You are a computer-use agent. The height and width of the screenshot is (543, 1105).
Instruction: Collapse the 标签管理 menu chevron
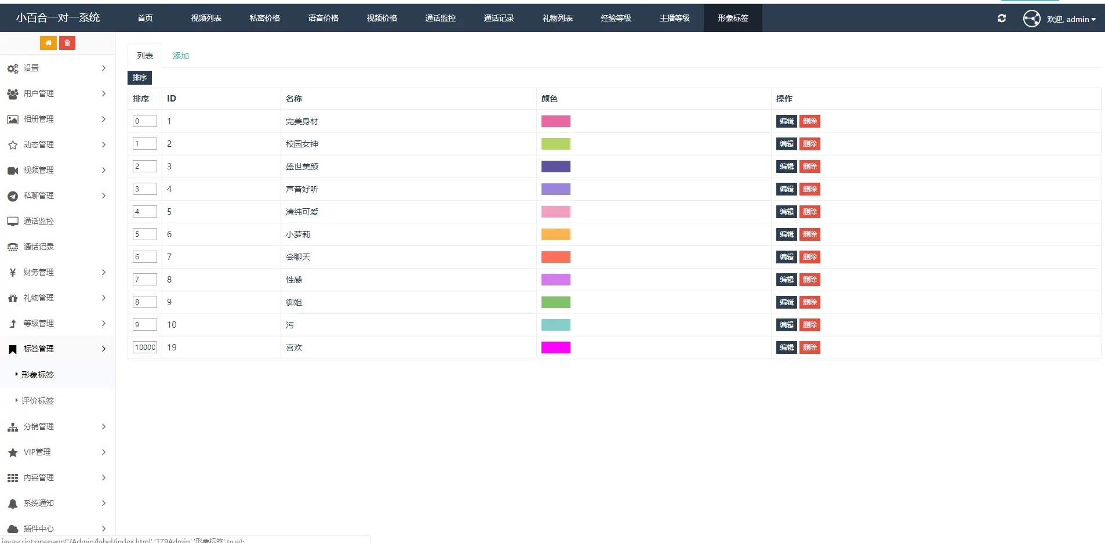[104, 349]
